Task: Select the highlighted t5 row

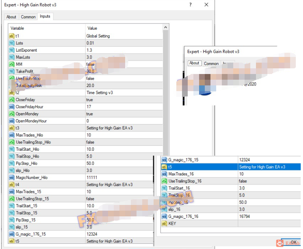Action: (x=231, y=167)
